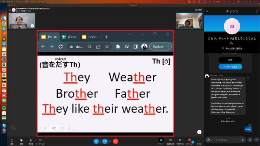The image size is (260, 146).
Task: Toggle the chat panel via チャット icon
Action: pos(161,140)
